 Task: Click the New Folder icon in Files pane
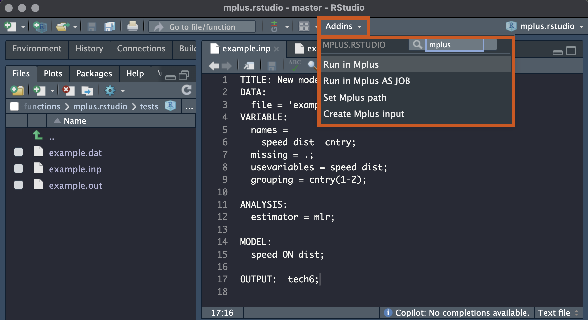click(x=17, y=90)
